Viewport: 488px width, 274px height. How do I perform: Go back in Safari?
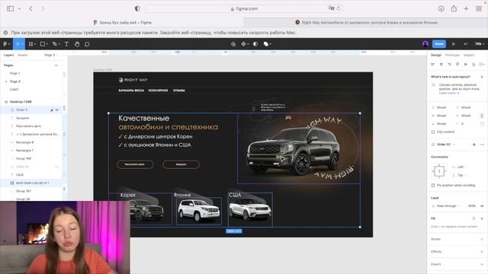(30, 8)
